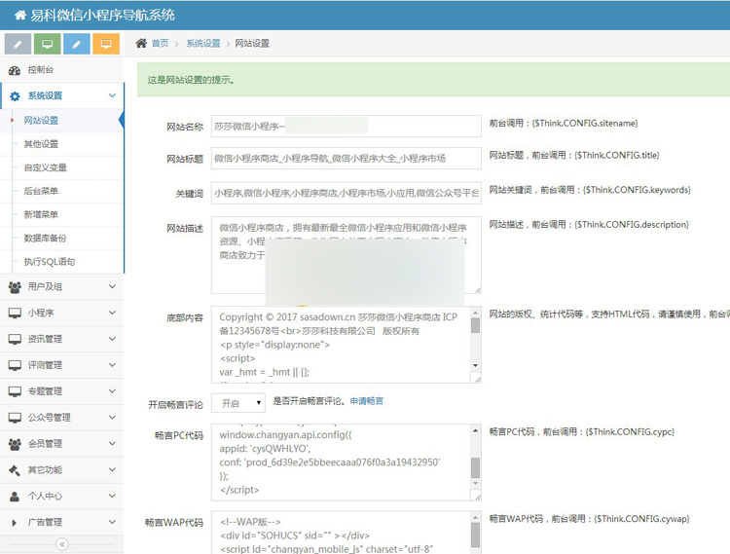Click the 网站名称 input field
The height and width of the screenshot is (554, 730).
346,127
